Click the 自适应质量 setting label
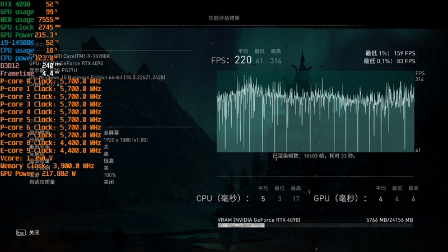Viewport: 448px width, 252px height. tap(42, 182)
